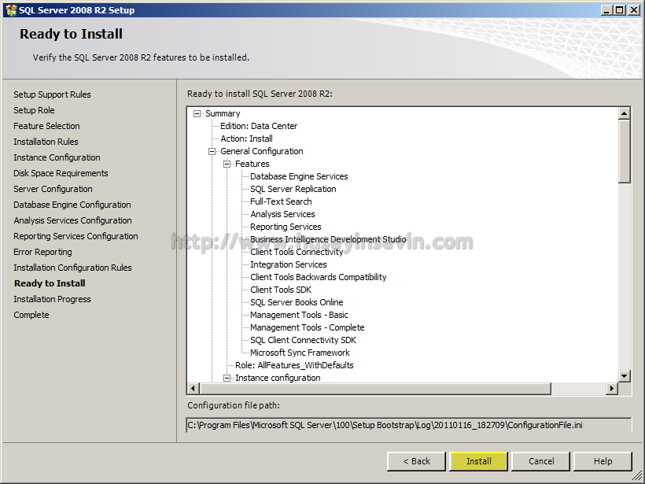Select the 'Summary' root tree label
Image resolution: width=645 pixels, height=484 pixels.
coord(223,113)
